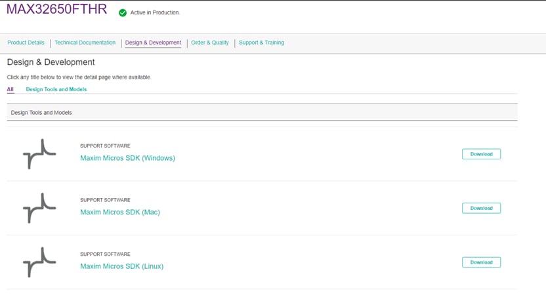Image resolution: width=546 pixels, height=301 pixels.
Task: Open the Support & Training tab
Action: (261, 43)
